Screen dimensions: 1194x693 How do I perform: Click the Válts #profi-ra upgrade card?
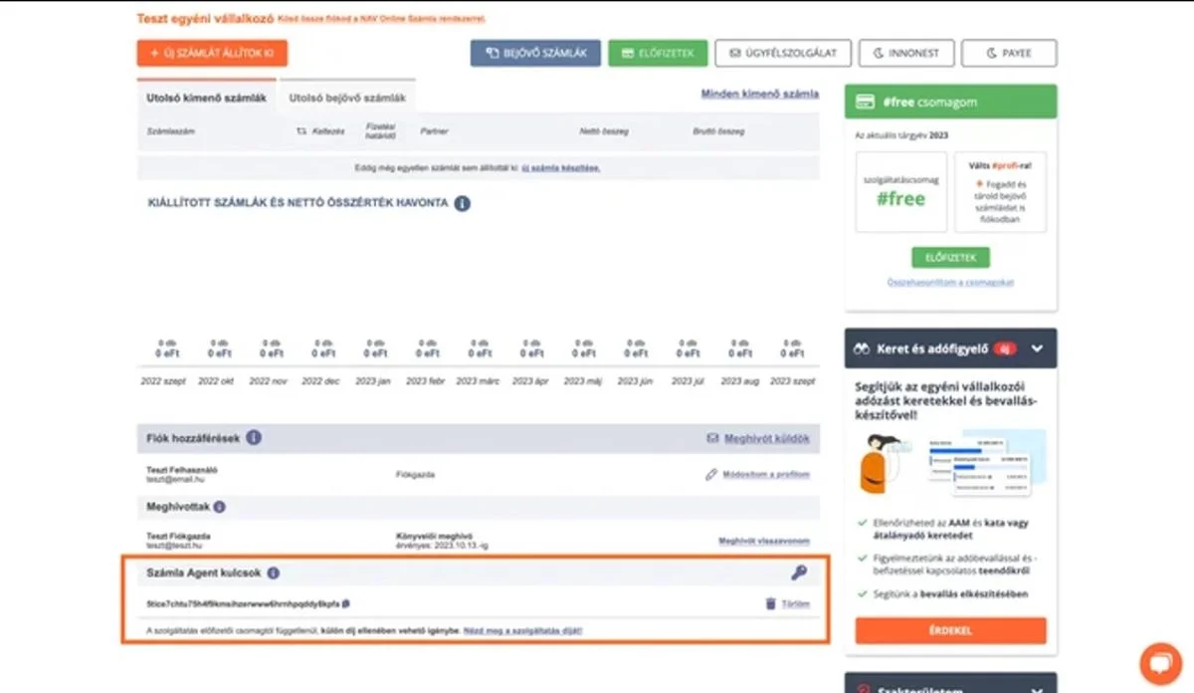pyautogui.click(x=1000, y=192)
